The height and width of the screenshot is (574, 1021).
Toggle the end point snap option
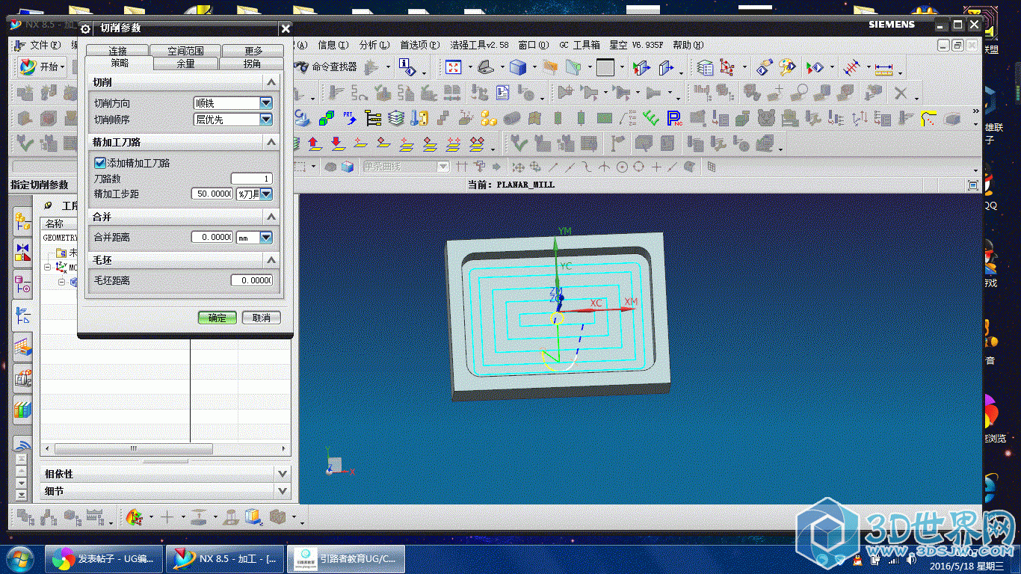(555, 167)
